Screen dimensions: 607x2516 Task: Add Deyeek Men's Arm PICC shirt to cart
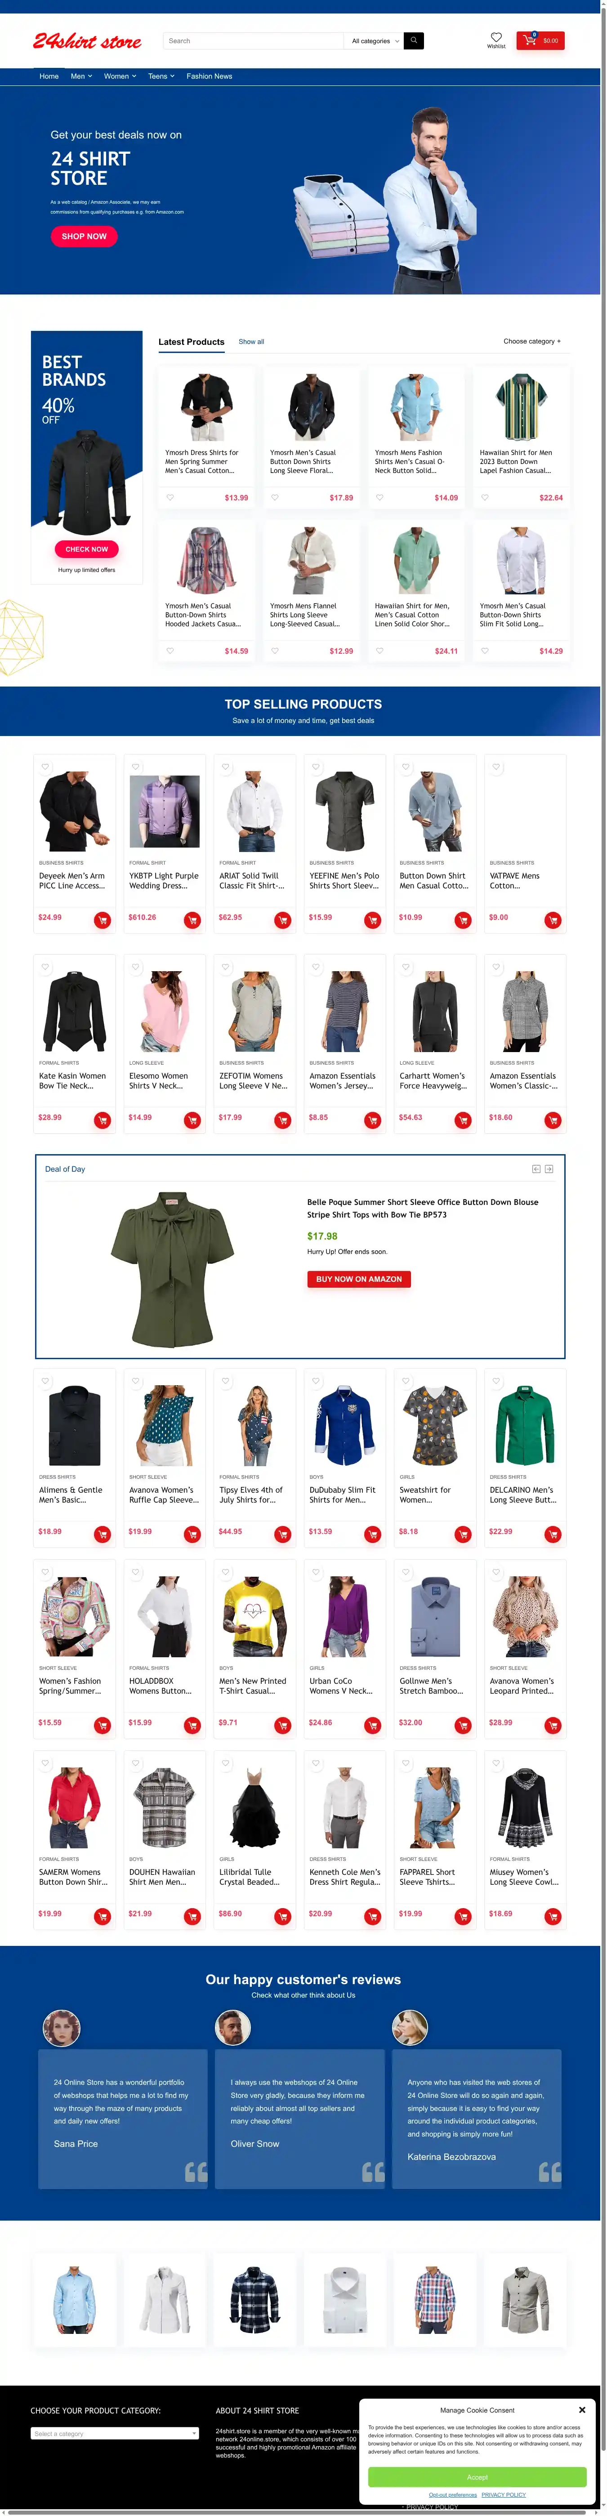pos(102,920)
